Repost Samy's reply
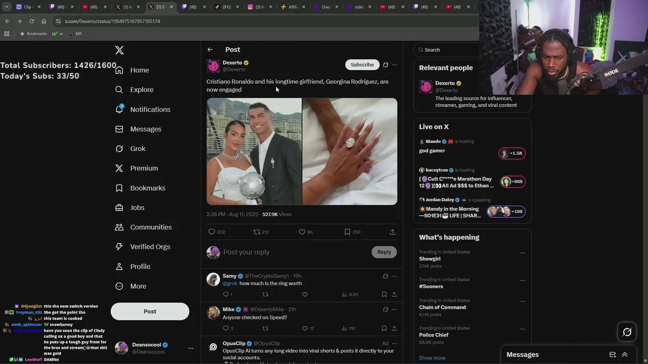 [265, 294]
